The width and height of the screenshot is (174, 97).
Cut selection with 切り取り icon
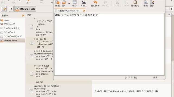pos(117,4)
